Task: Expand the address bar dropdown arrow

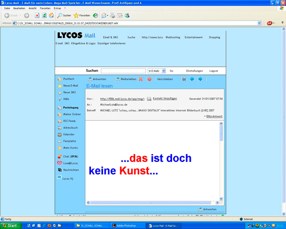Action: click(259, 23)
